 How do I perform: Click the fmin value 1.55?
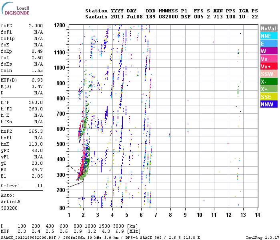tap(37, 70)
